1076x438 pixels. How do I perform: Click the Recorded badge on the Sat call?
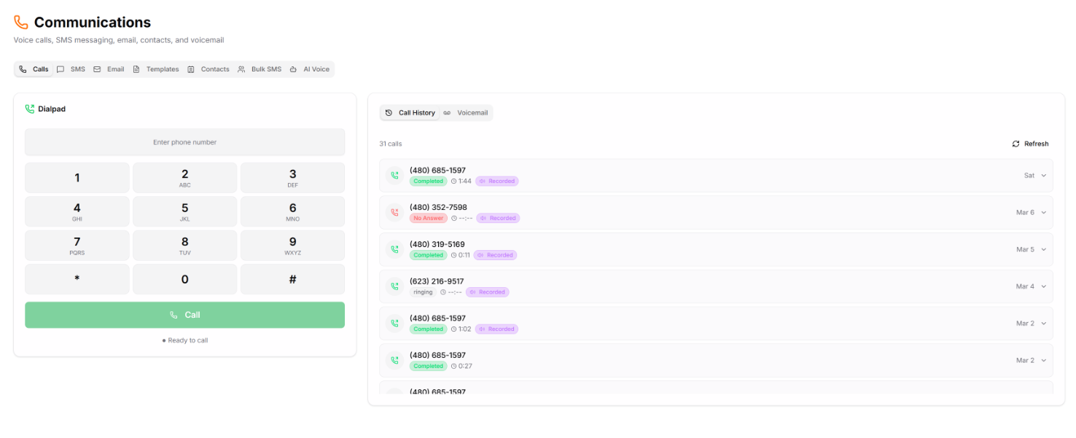497,181
